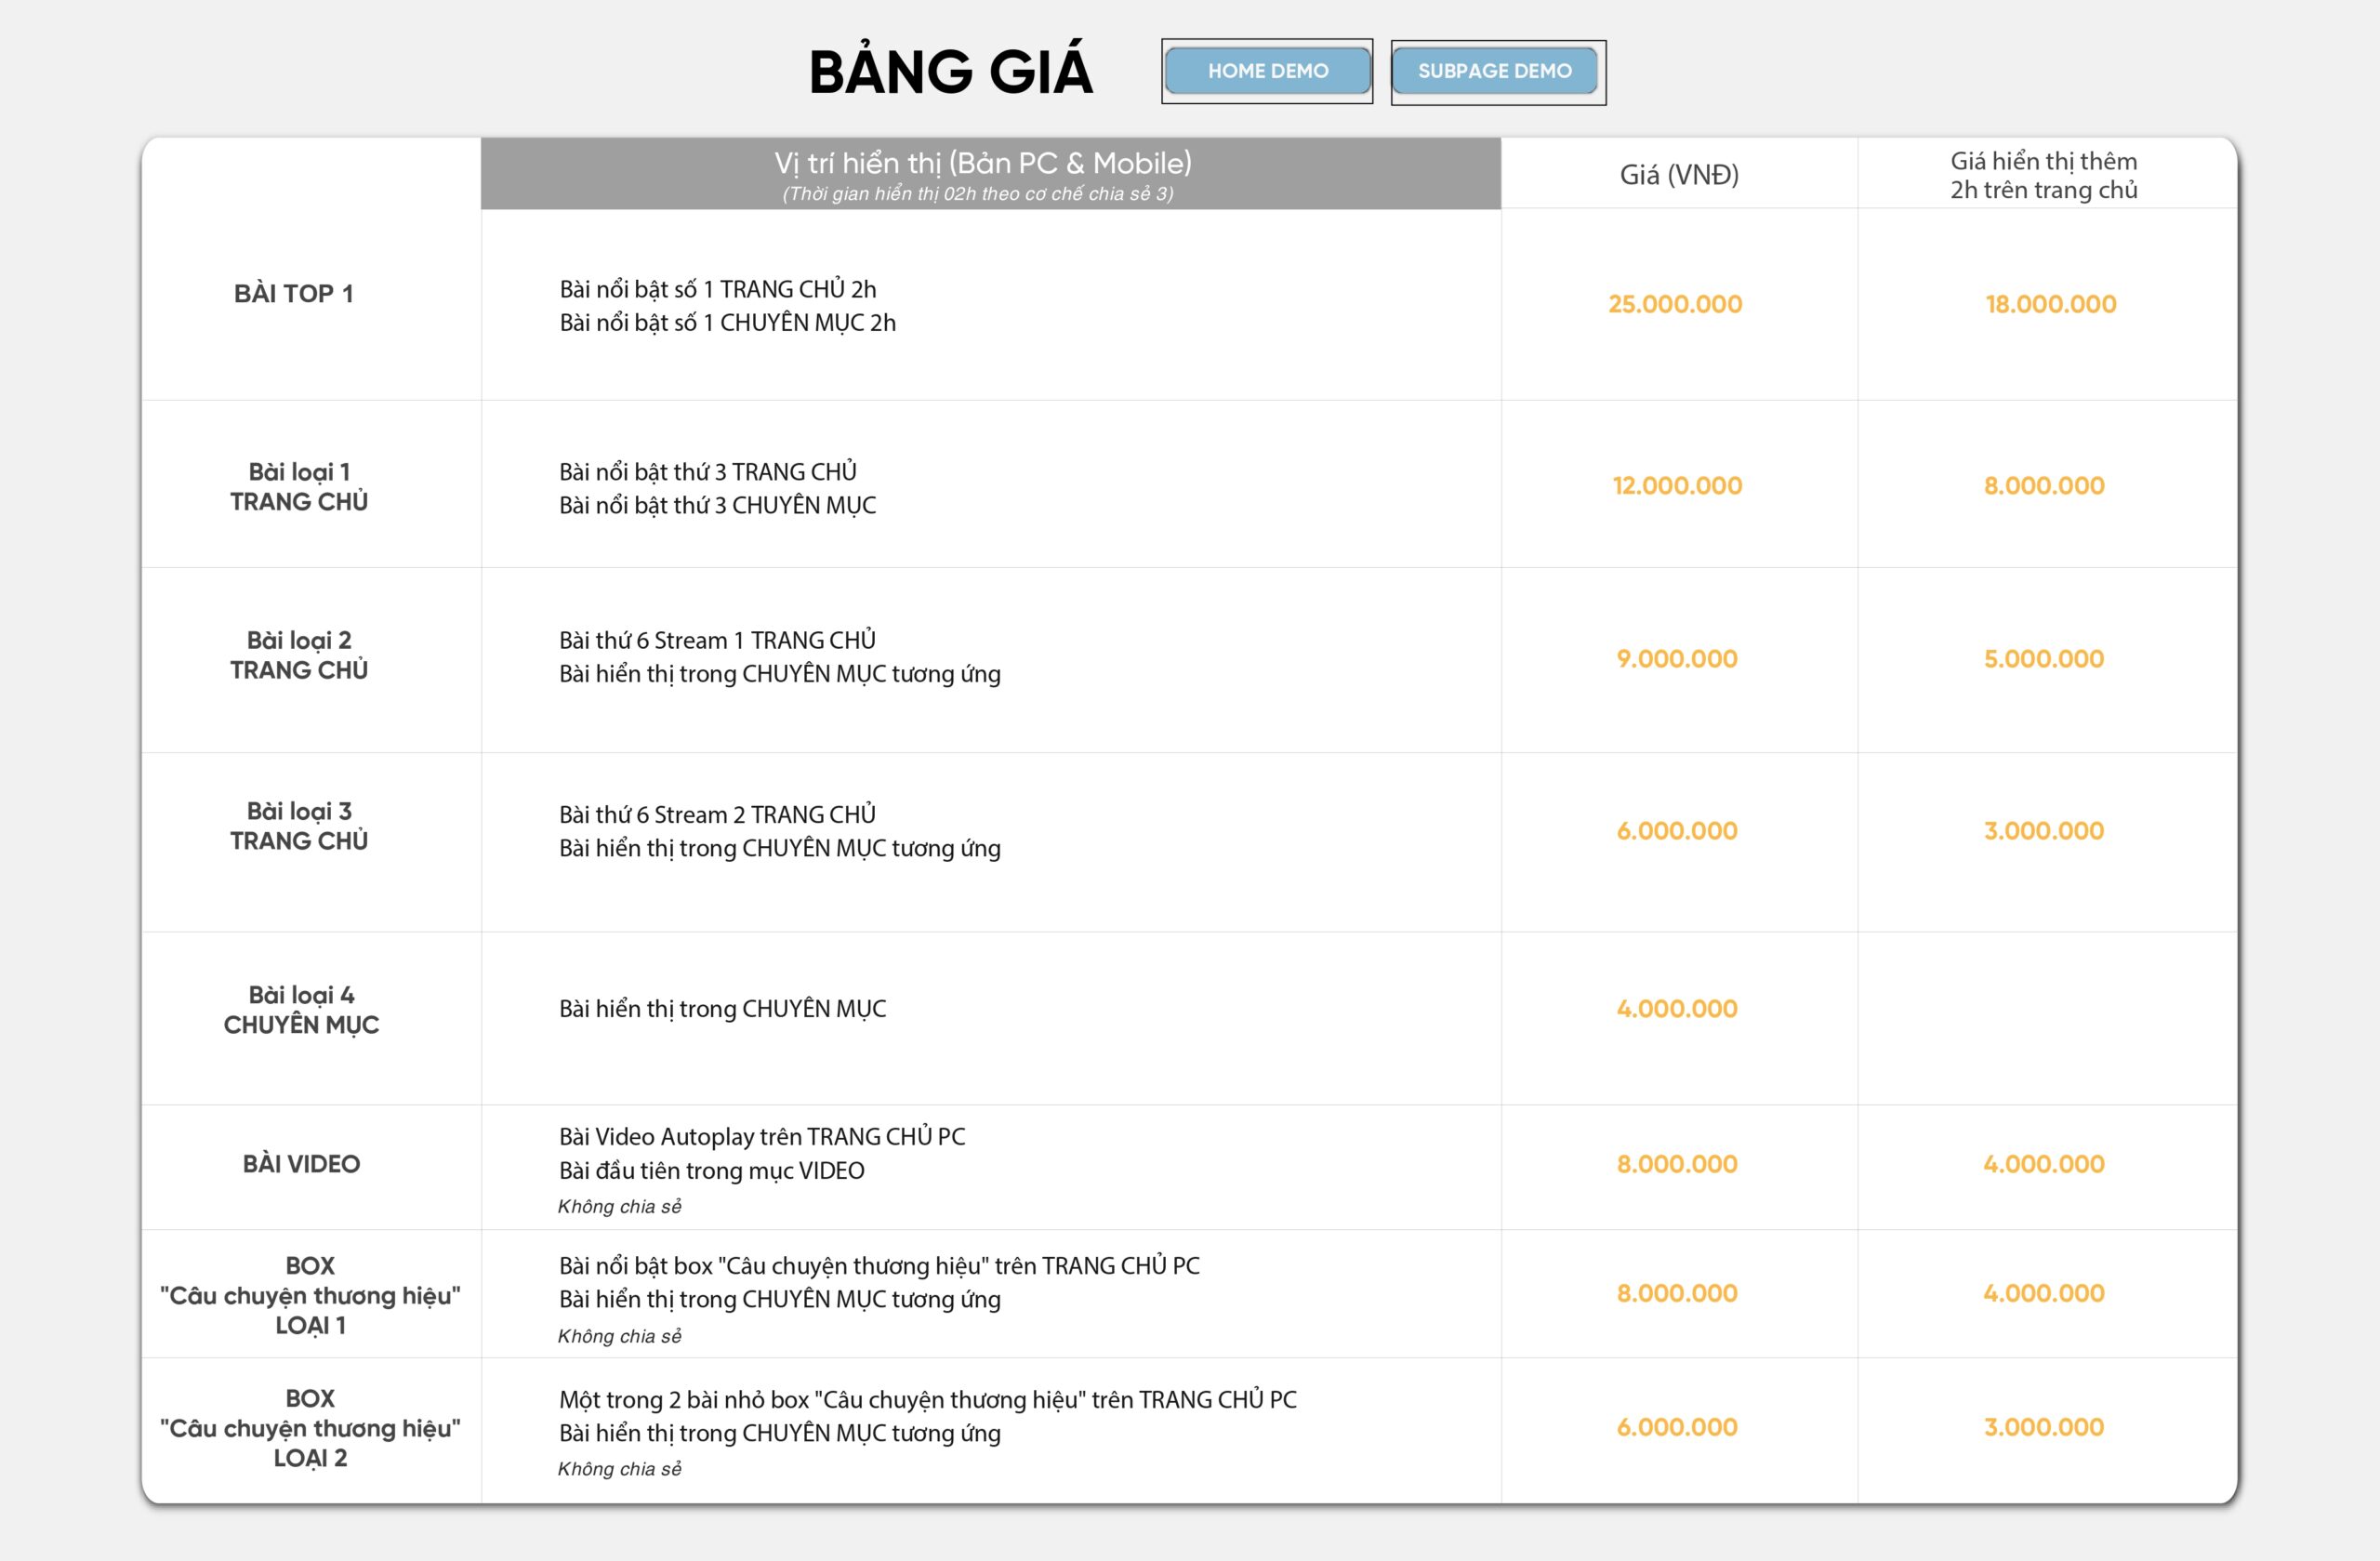Click the HOME DEMO button
2380x1561 pixels.
pyautogui.click(x=1267, y=71)
